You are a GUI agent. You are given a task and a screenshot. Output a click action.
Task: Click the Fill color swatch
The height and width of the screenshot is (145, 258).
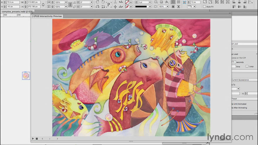point(127,2)
